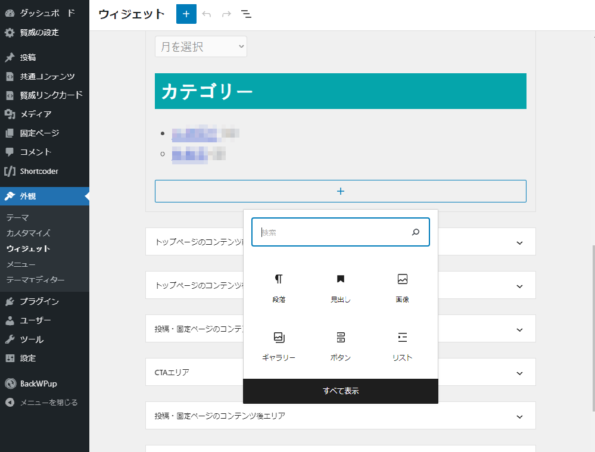Click the page vertical scrollbar

coord(593,328)
